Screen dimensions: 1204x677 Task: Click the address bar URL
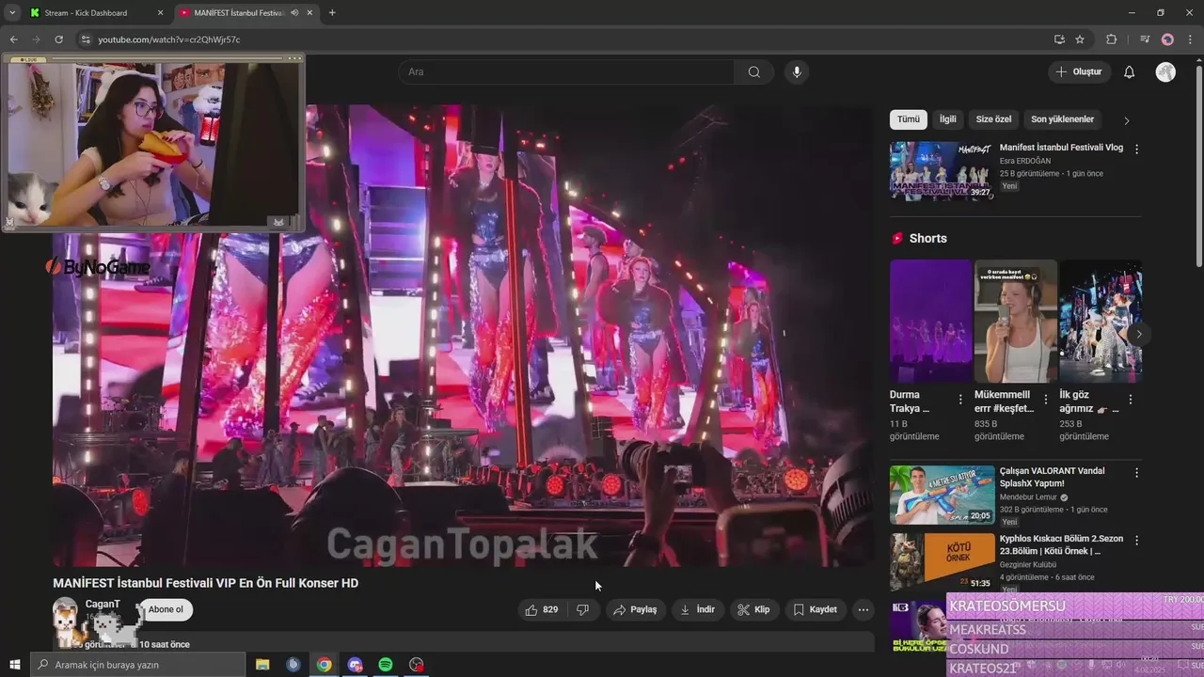(x=169, y=39)
